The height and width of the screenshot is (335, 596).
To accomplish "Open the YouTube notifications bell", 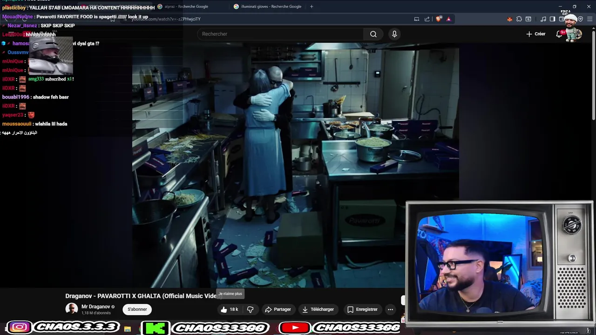I will (559, 34).
